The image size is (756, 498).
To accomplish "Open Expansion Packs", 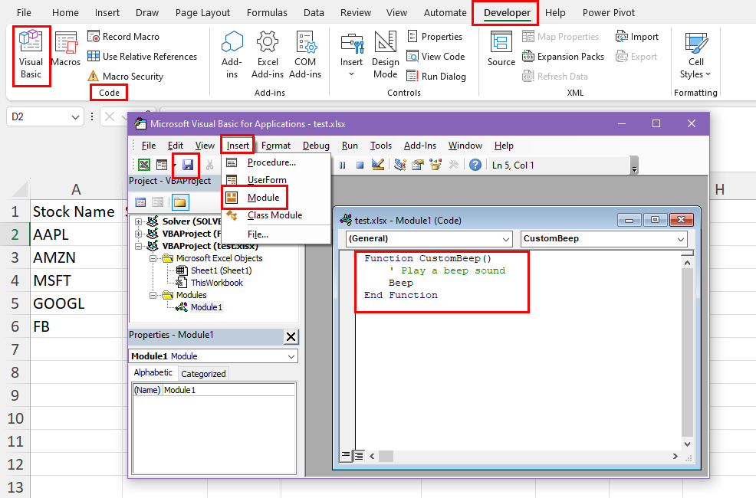I will pyautogui.click(x=563, y=57).
